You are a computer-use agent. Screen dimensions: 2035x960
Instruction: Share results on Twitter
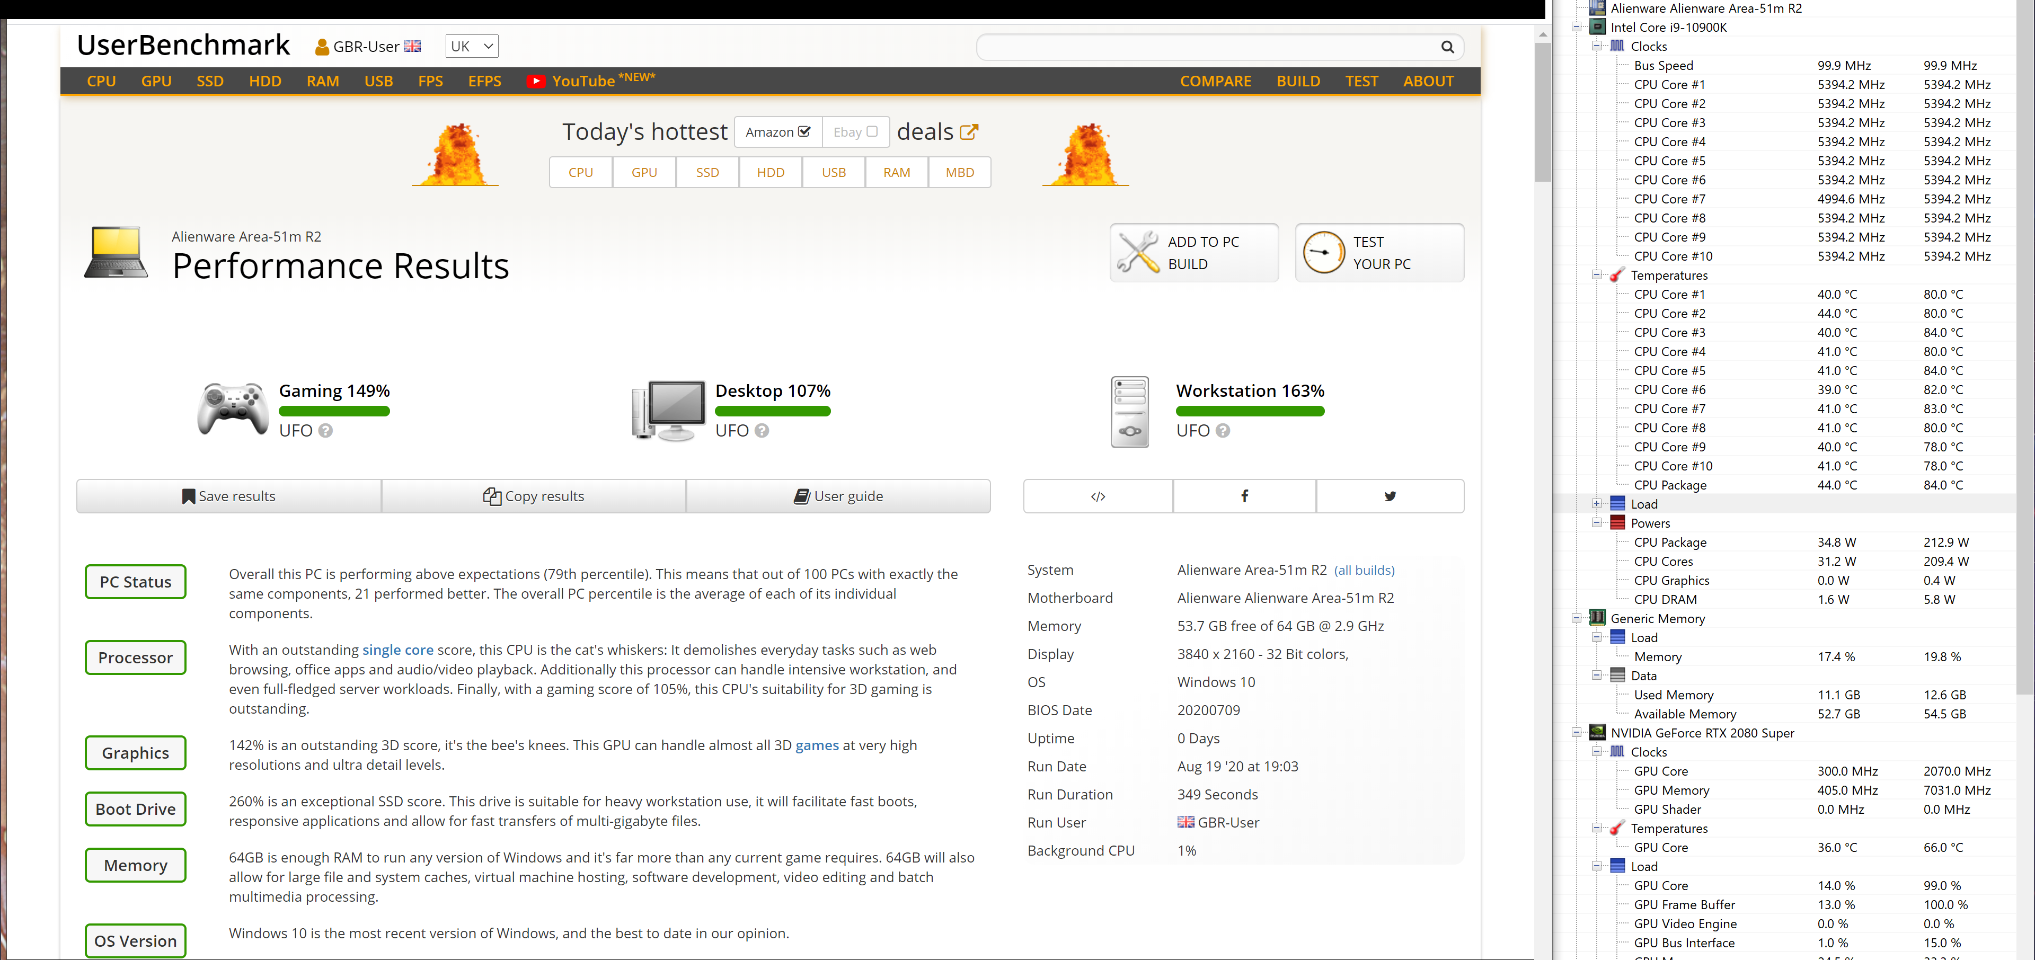(1391, 496)
